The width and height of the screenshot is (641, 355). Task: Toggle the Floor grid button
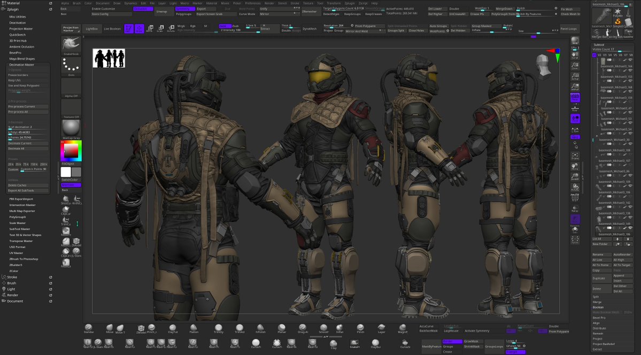pos(575,108)
